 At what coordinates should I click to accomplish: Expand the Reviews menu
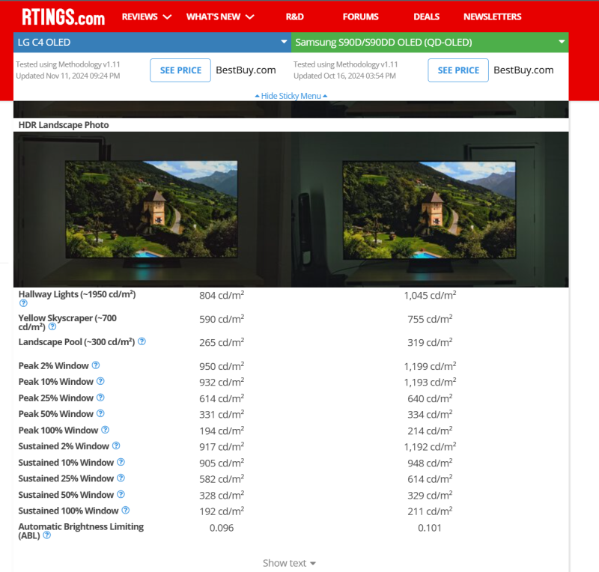point(147,16)
